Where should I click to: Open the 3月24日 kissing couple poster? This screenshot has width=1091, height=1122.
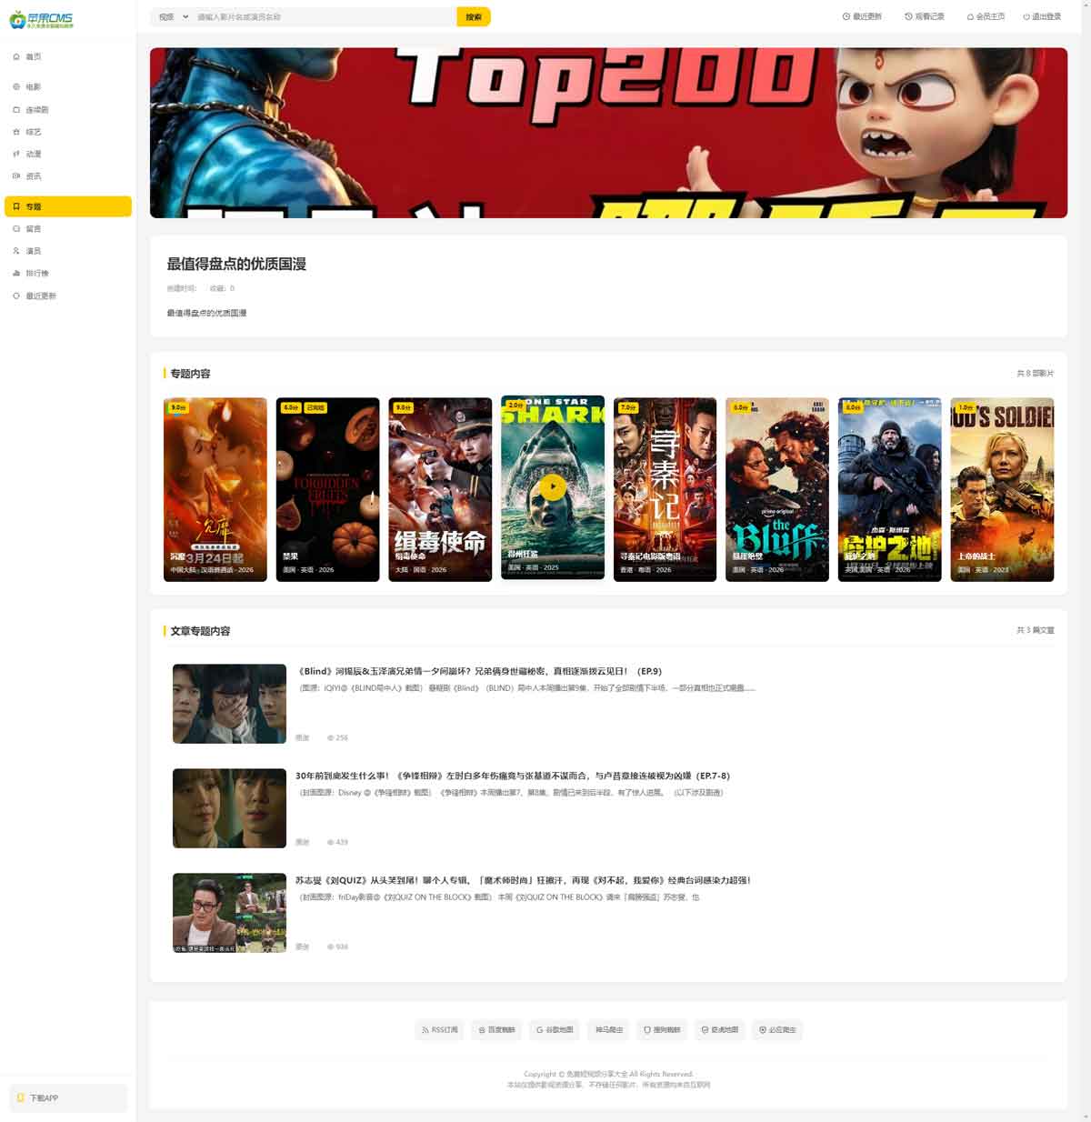point(215,489)
